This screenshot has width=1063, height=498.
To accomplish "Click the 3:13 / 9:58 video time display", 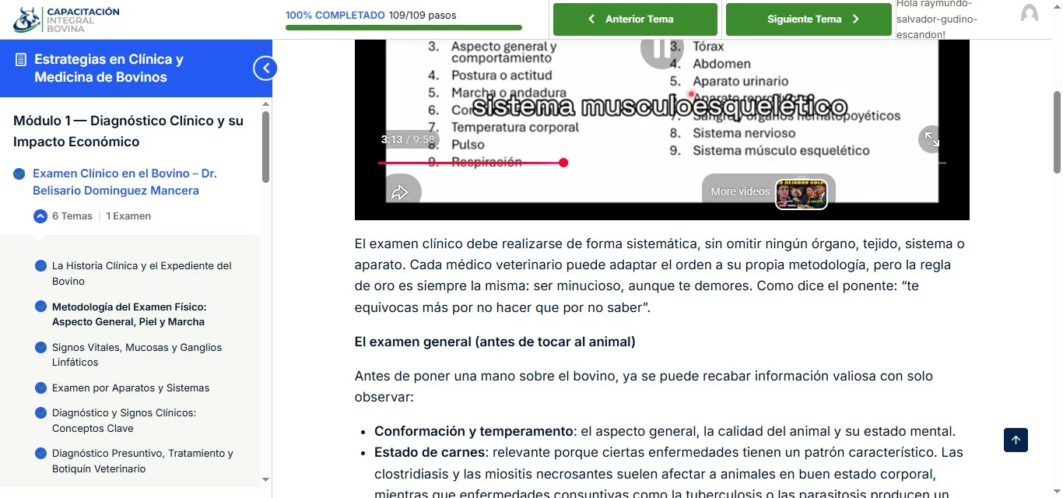I will click(x=407, y=140).
